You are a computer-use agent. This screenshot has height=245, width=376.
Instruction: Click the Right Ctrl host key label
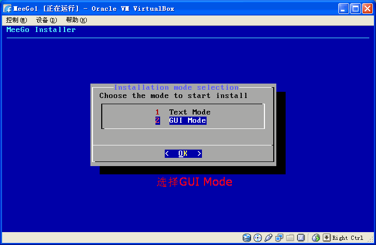pyautogui.click(x=348, y=238)
